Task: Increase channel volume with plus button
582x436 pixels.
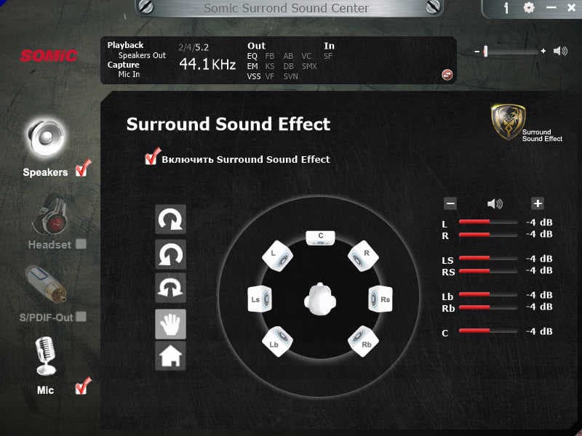Action: point(538,203)
